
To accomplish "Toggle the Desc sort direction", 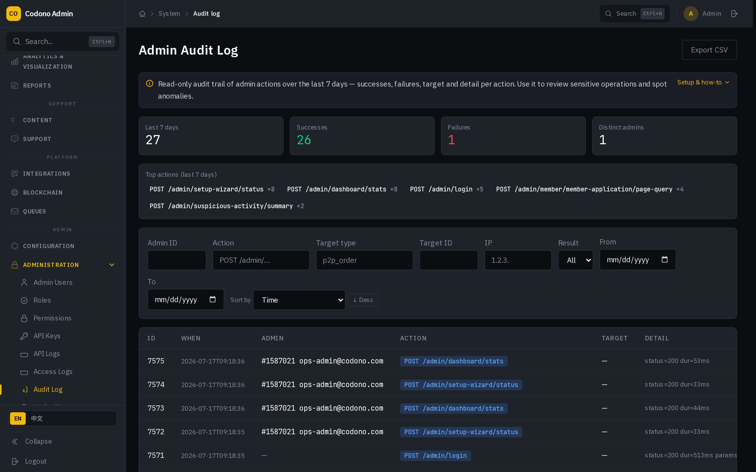I will [363, 300].
